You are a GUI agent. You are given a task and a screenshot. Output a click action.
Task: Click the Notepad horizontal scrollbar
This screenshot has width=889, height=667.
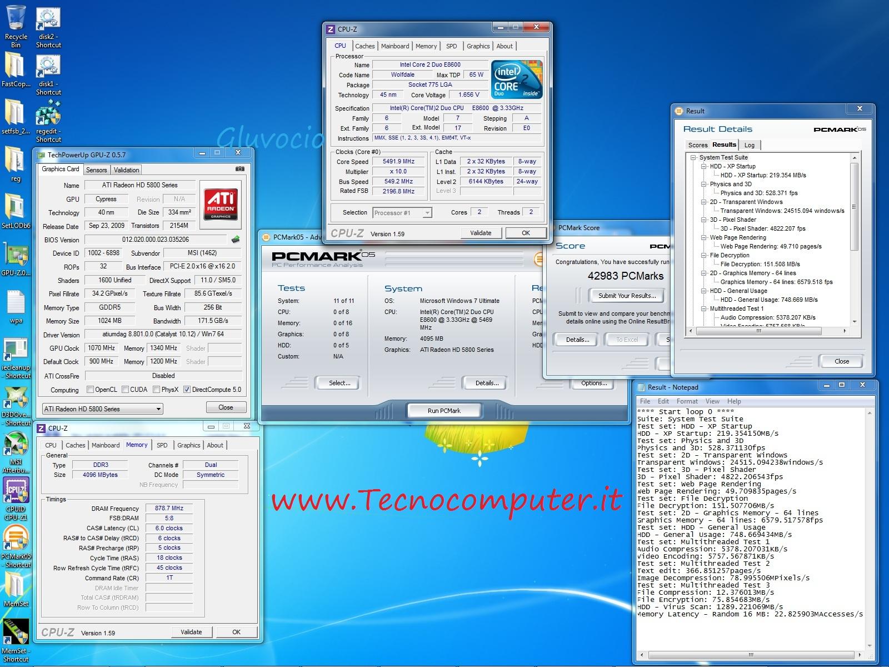751,654
